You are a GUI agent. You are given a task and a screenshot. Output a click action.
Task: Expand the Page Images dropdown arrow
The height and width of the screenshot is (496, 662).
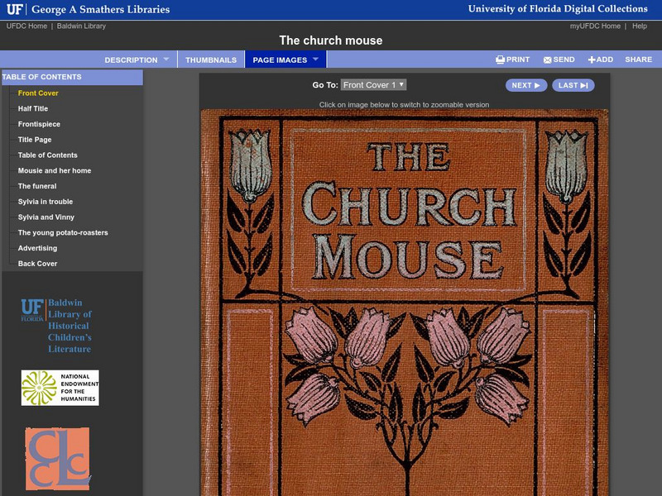(315, 60)
